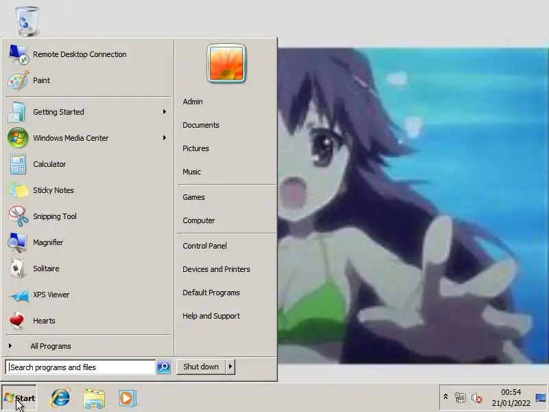This screenshot has height=412, width=549.
Task: Click the Getting Started icon
Action: [18, 112]
